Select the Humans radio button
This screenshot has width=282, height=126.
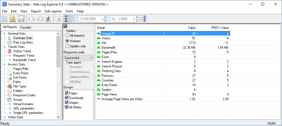[67, 41]
